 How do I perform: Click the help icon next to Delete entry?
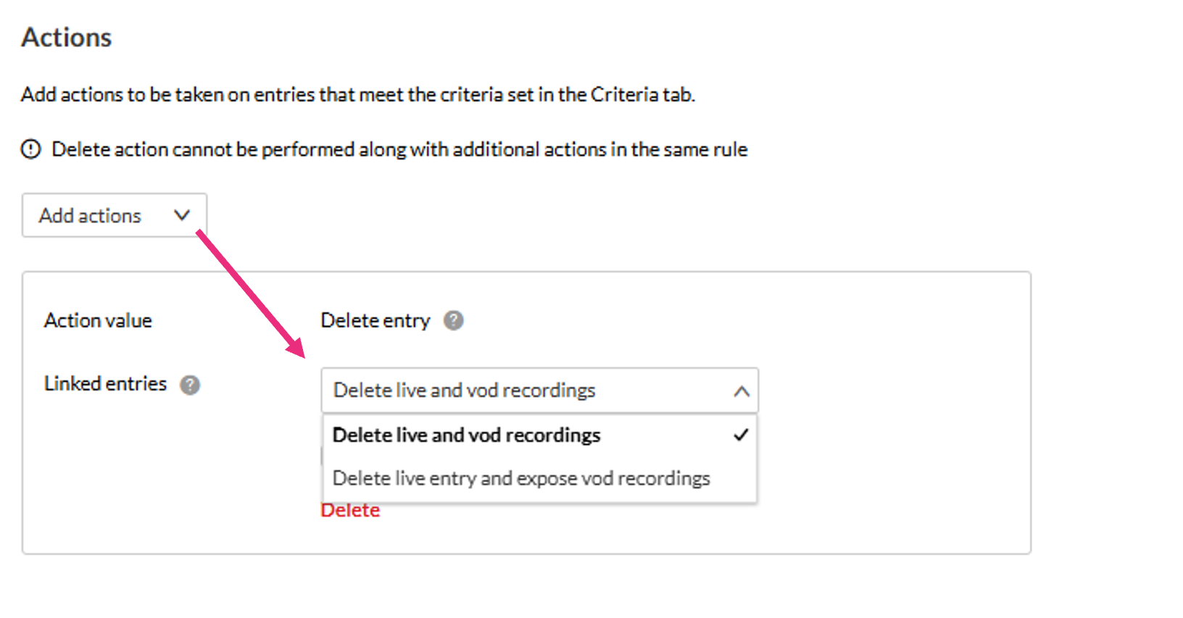tap(454, 320)
